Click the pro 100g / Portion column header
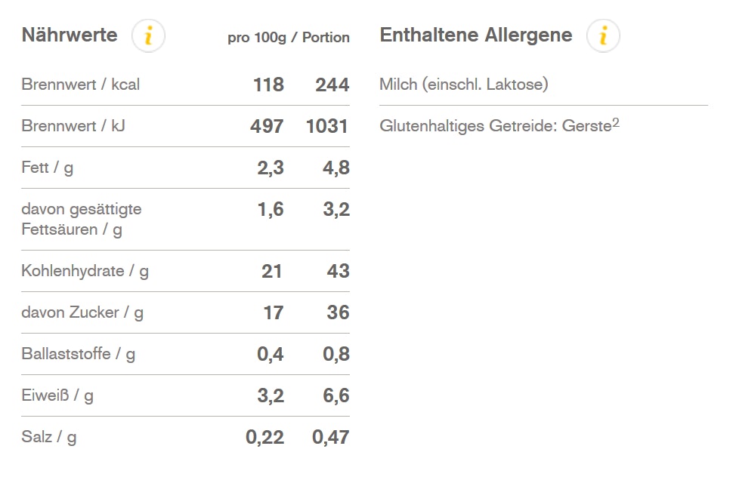 click(289, 38)
